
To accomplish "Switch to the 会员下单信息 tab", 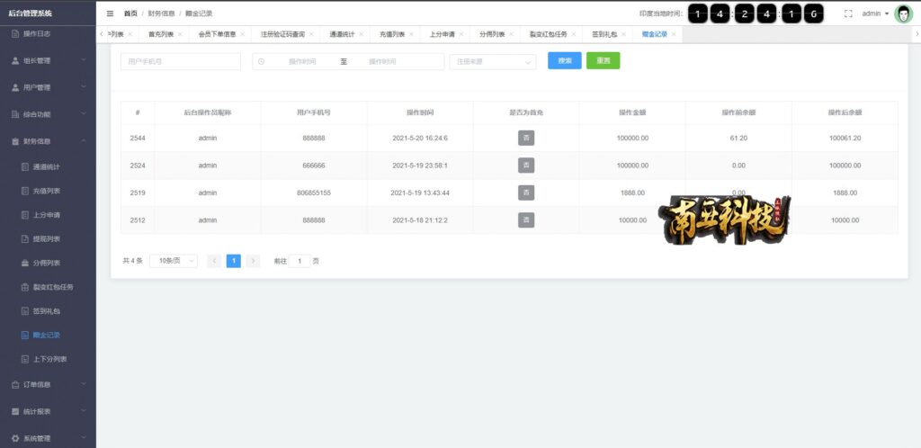I will 217,35.
